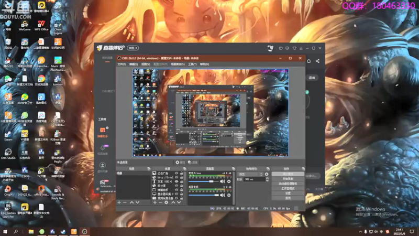The height and width of the screenshot is (236, 419).
Task: Open the 编辑(E) menu in OBS
Action: coord(134,64)
